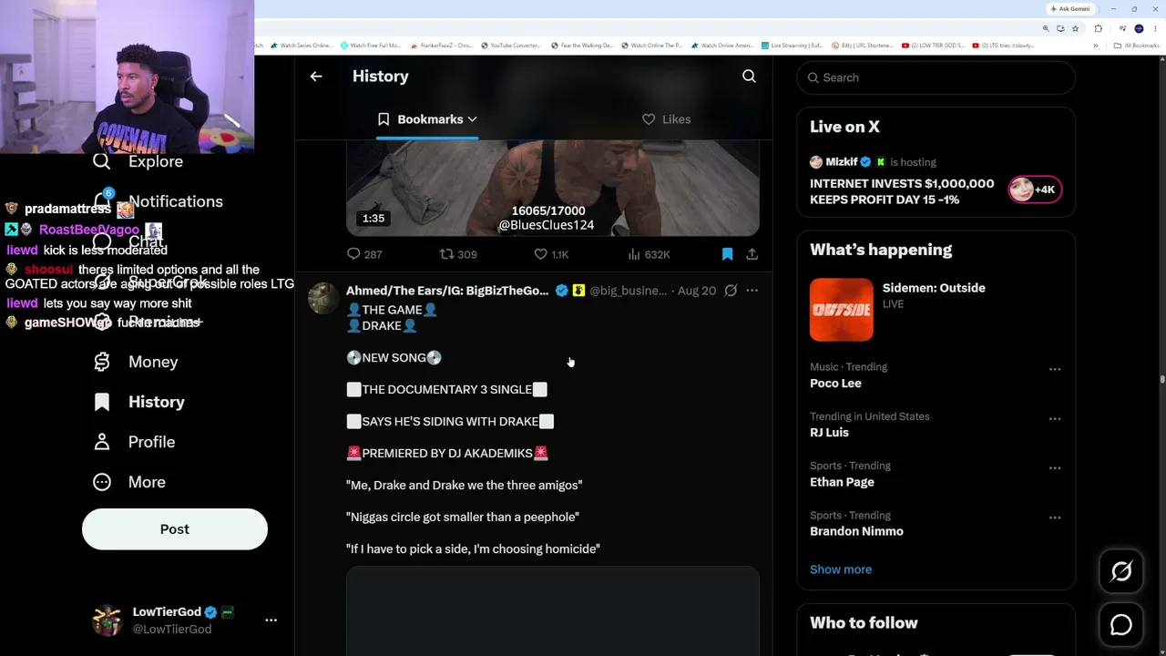Open Chrome extensions puzzle icon
Viewport: 1166px width, 656px height.
[1099, 28]
